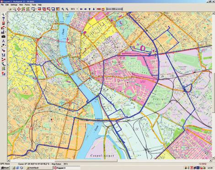
Task: Toggle the red numeric button before the square
Action: pos(99,9)
